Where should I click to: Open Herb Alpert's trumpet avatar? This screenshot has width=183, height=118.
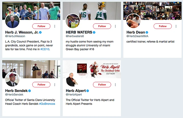pyautogui.click(x=73, y=79)
